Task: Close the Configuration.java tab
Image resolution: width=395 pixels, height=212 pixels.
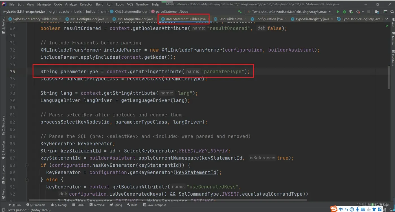Action: [285, 19]
